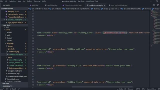Close the checkout.blade.php tab
The width and height of the screenshot is (160, 90).
tap(104, 5)
